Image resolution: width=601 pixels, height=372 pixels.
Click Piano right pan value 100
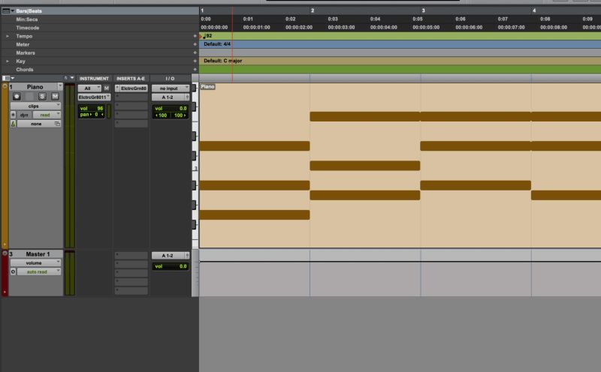point(180,115)
